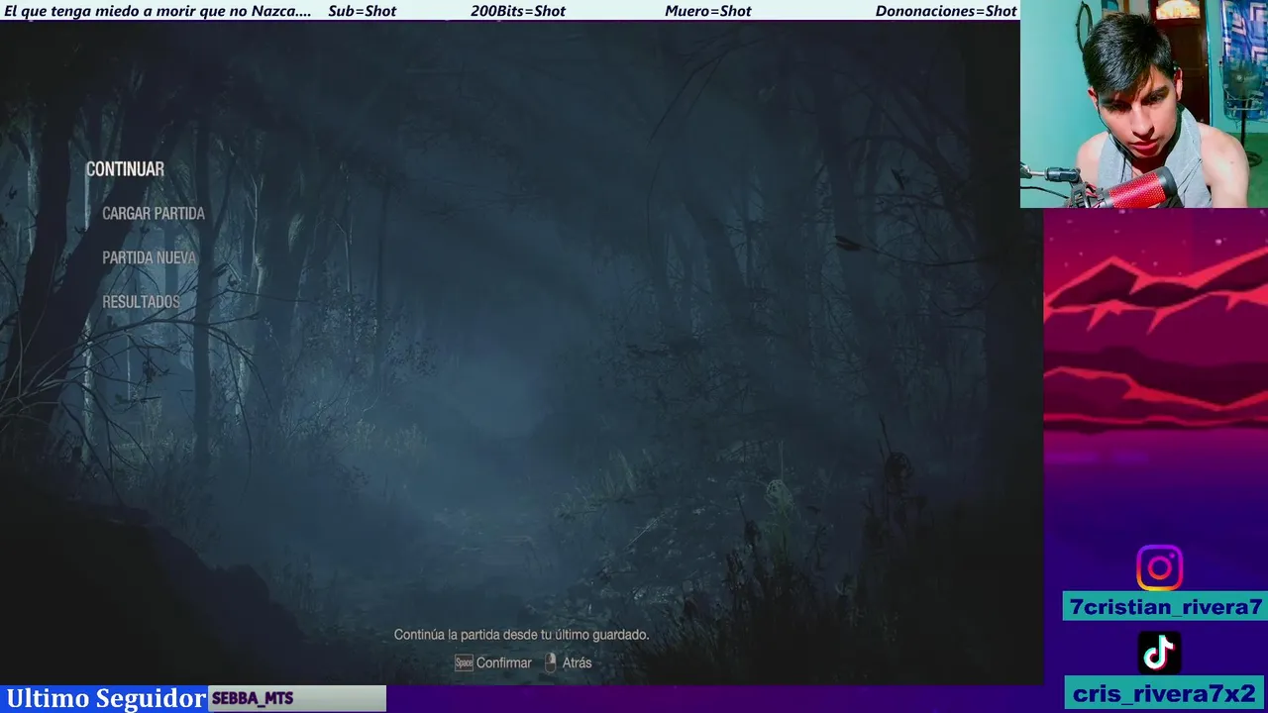Click the 'Continúa la partida desde tu último guardado' hint
This screenshot has height=713, width=1268.
[x=521, y=634]
